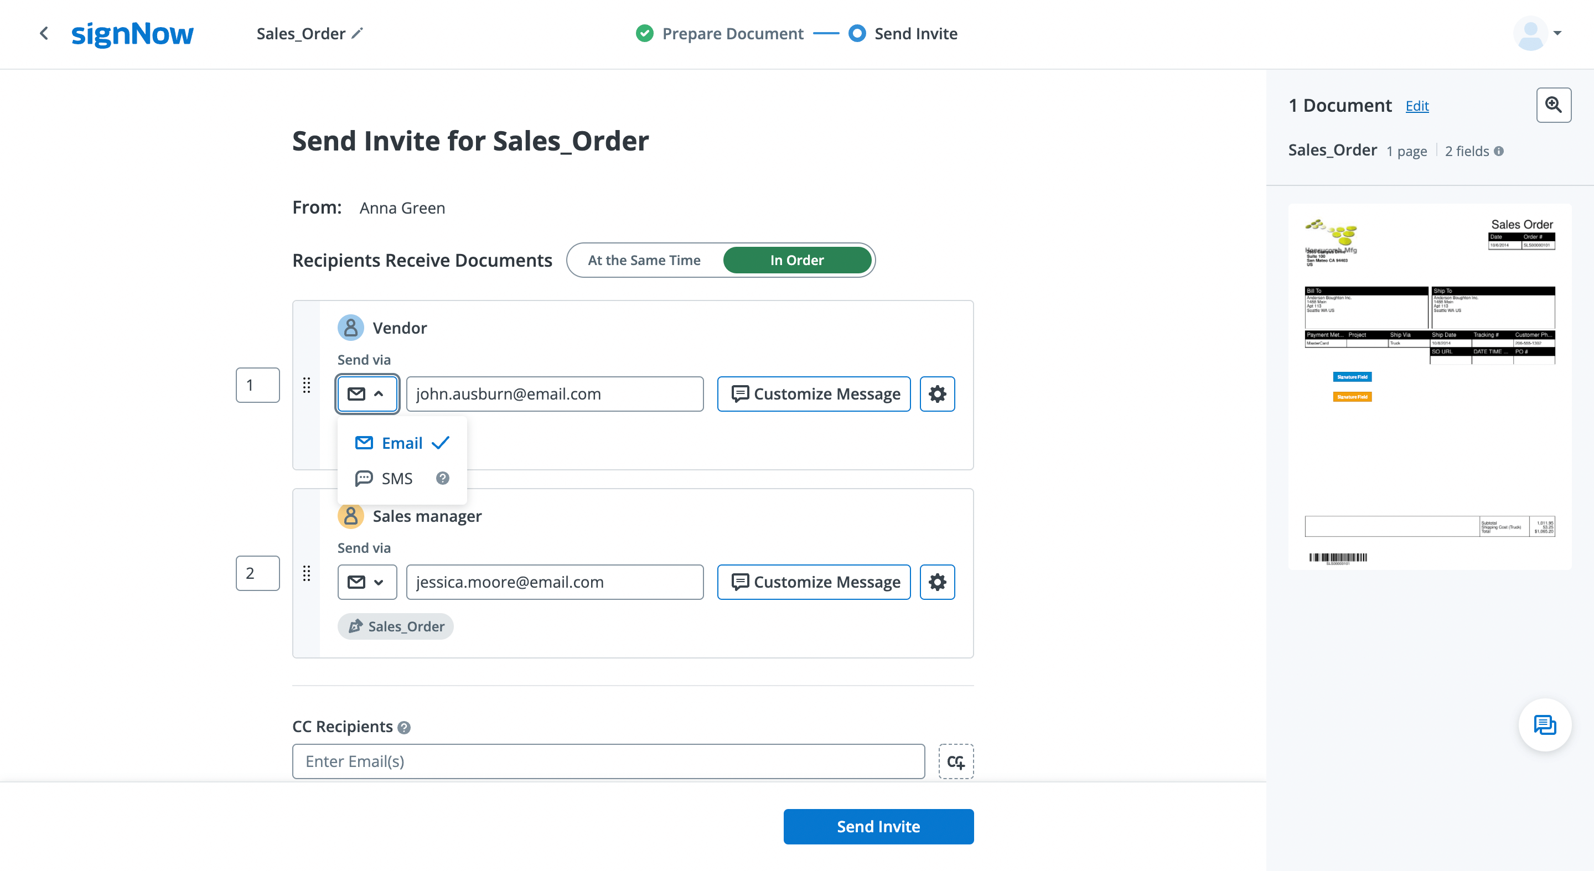
Task: Select SMS option from send via dropdown
Action: pos(397,479)
